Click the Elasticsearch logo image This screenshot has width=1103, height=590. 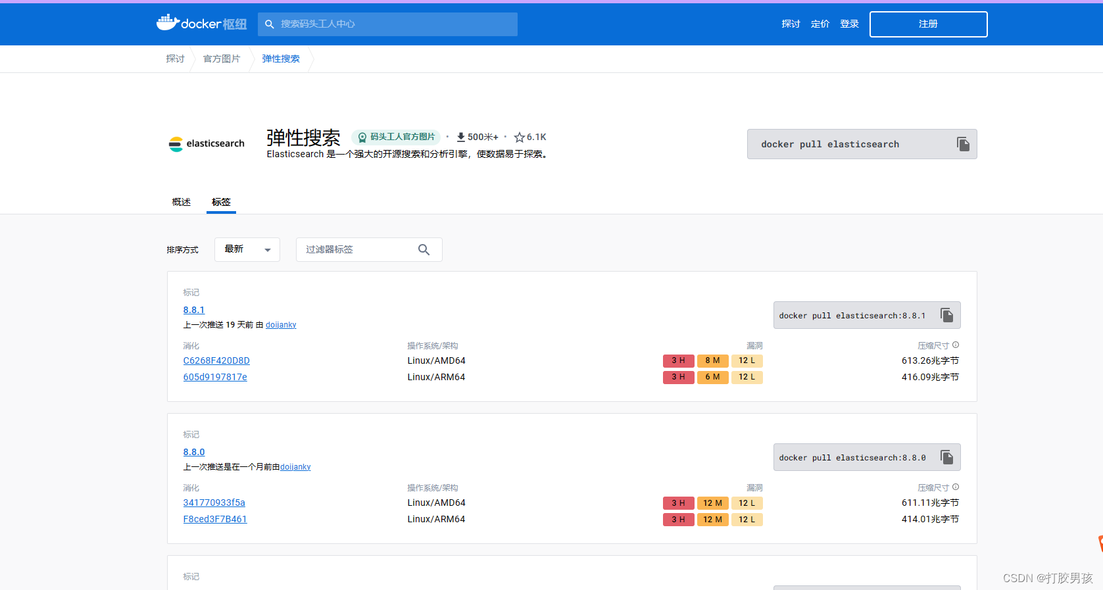click(x=207, y=143)
